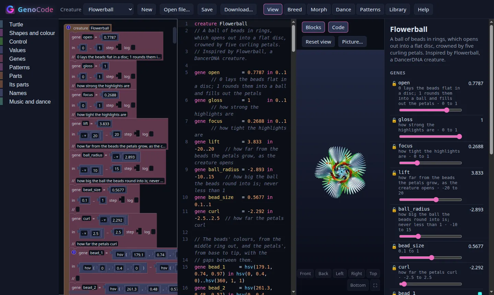Click the Picture... button

pos(352,42)
